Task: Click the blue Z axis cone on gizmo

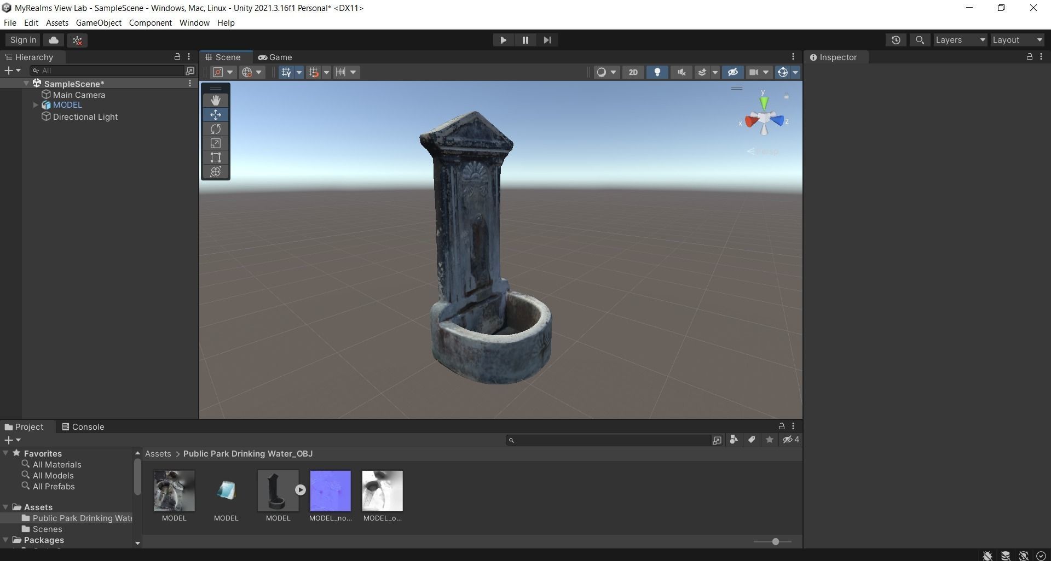Action: [777, 121]
